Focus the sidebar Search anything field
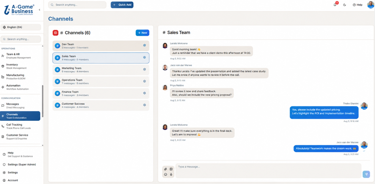 click(21, 39)
